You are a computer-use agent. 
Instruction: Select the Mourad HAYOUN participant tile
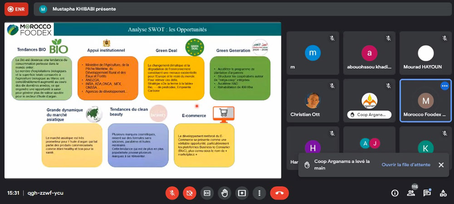425,53
